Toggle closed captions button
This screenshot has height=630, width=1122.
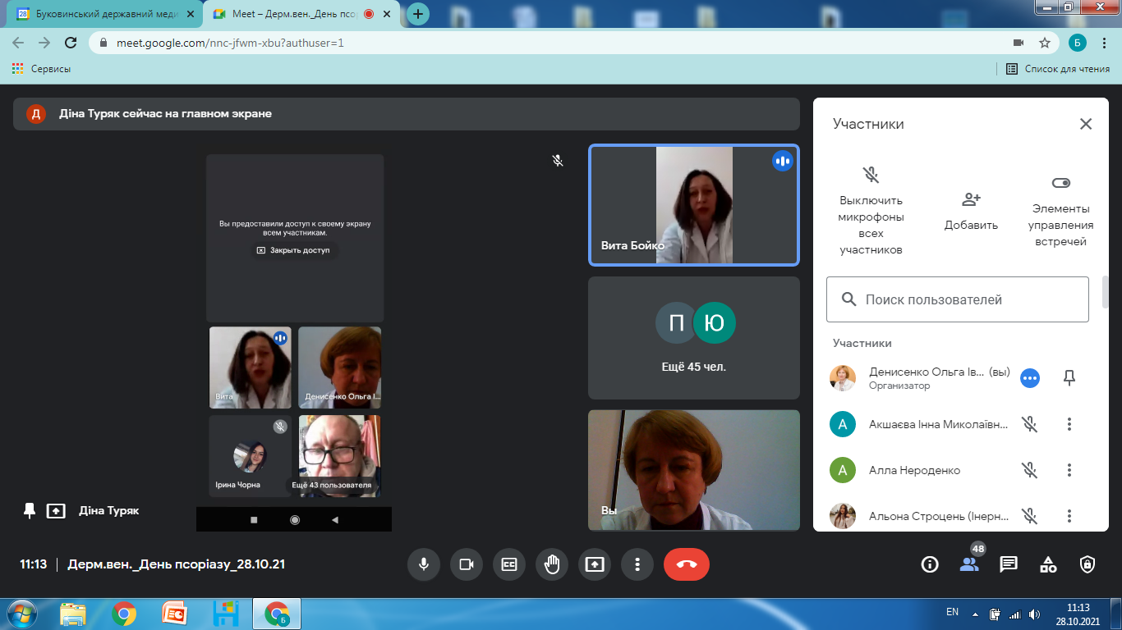pyautogui.click(x=509, y=564)
